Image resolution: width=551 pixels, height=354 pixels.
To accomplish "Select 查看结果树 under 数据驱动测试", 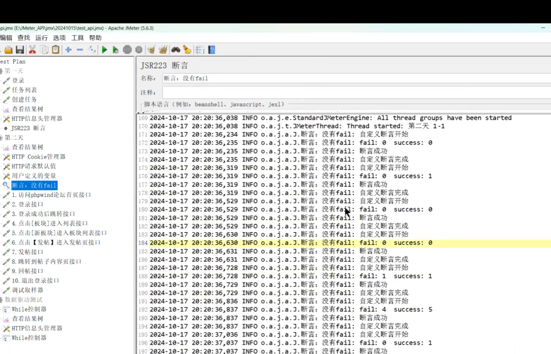I will [x=28, y=319].
